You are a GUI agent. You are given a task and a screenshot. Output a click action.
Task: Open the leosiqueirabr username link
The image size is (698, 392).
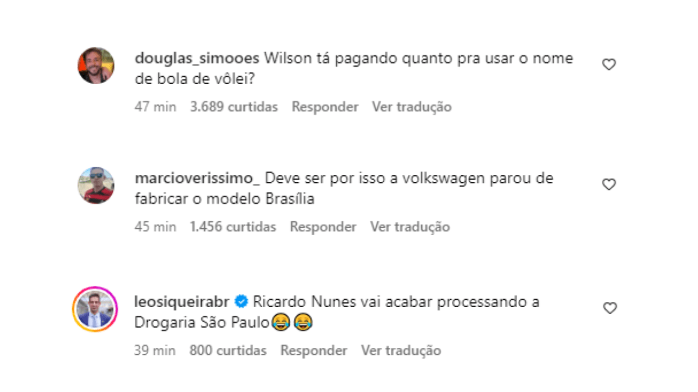coord(183,302)
